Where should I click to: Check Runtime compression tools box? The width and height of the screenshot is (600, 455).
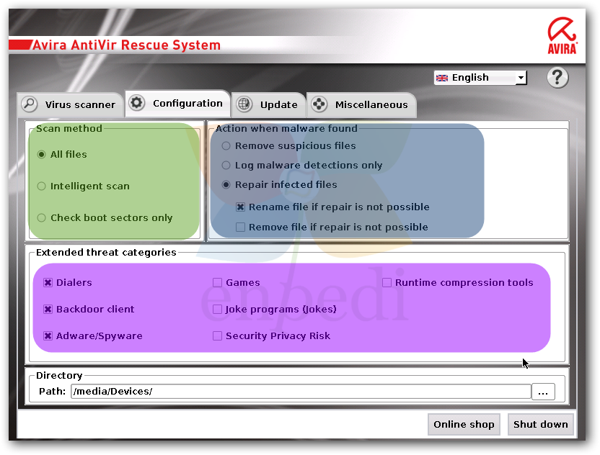(x=387, y=283)
